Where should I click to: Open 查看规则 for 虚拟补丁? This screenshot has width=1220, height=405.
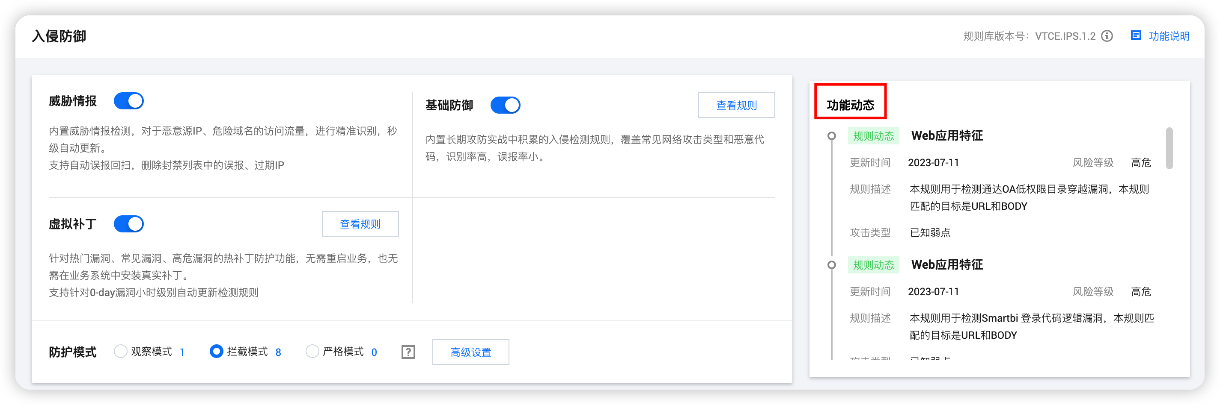[360, 224]
